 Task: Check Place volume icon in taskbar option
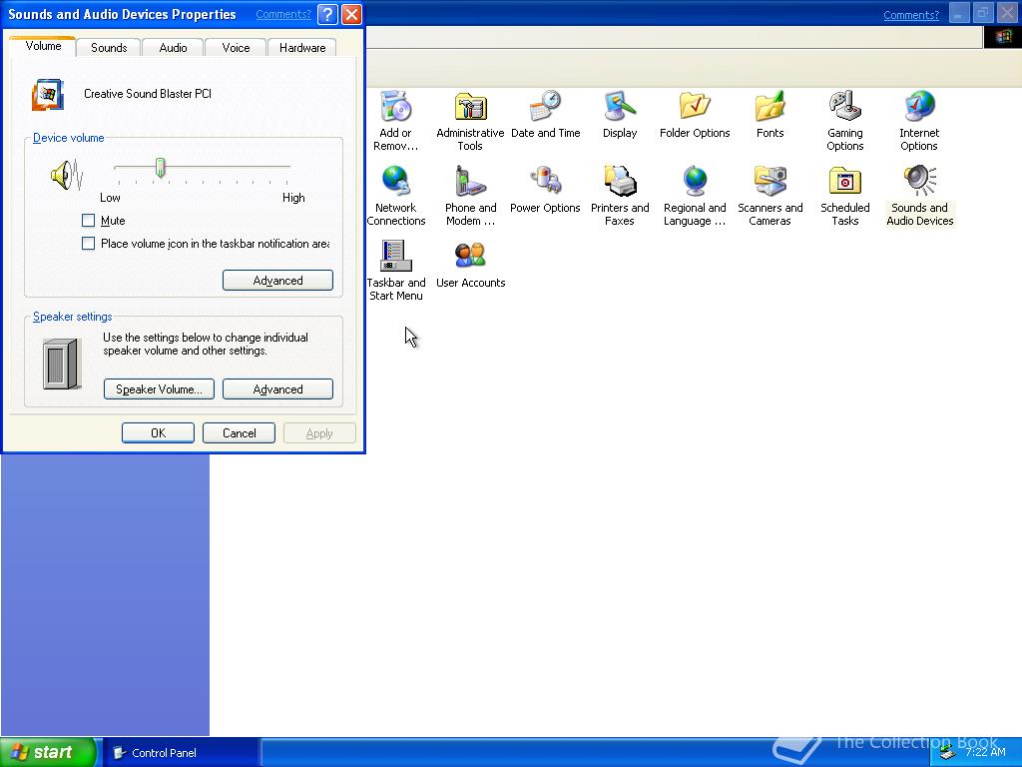coord(88,244)
